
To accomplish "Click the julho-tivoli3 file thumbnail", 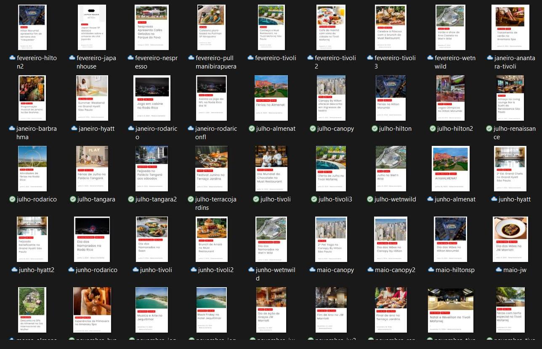I will tap(331, 169).
